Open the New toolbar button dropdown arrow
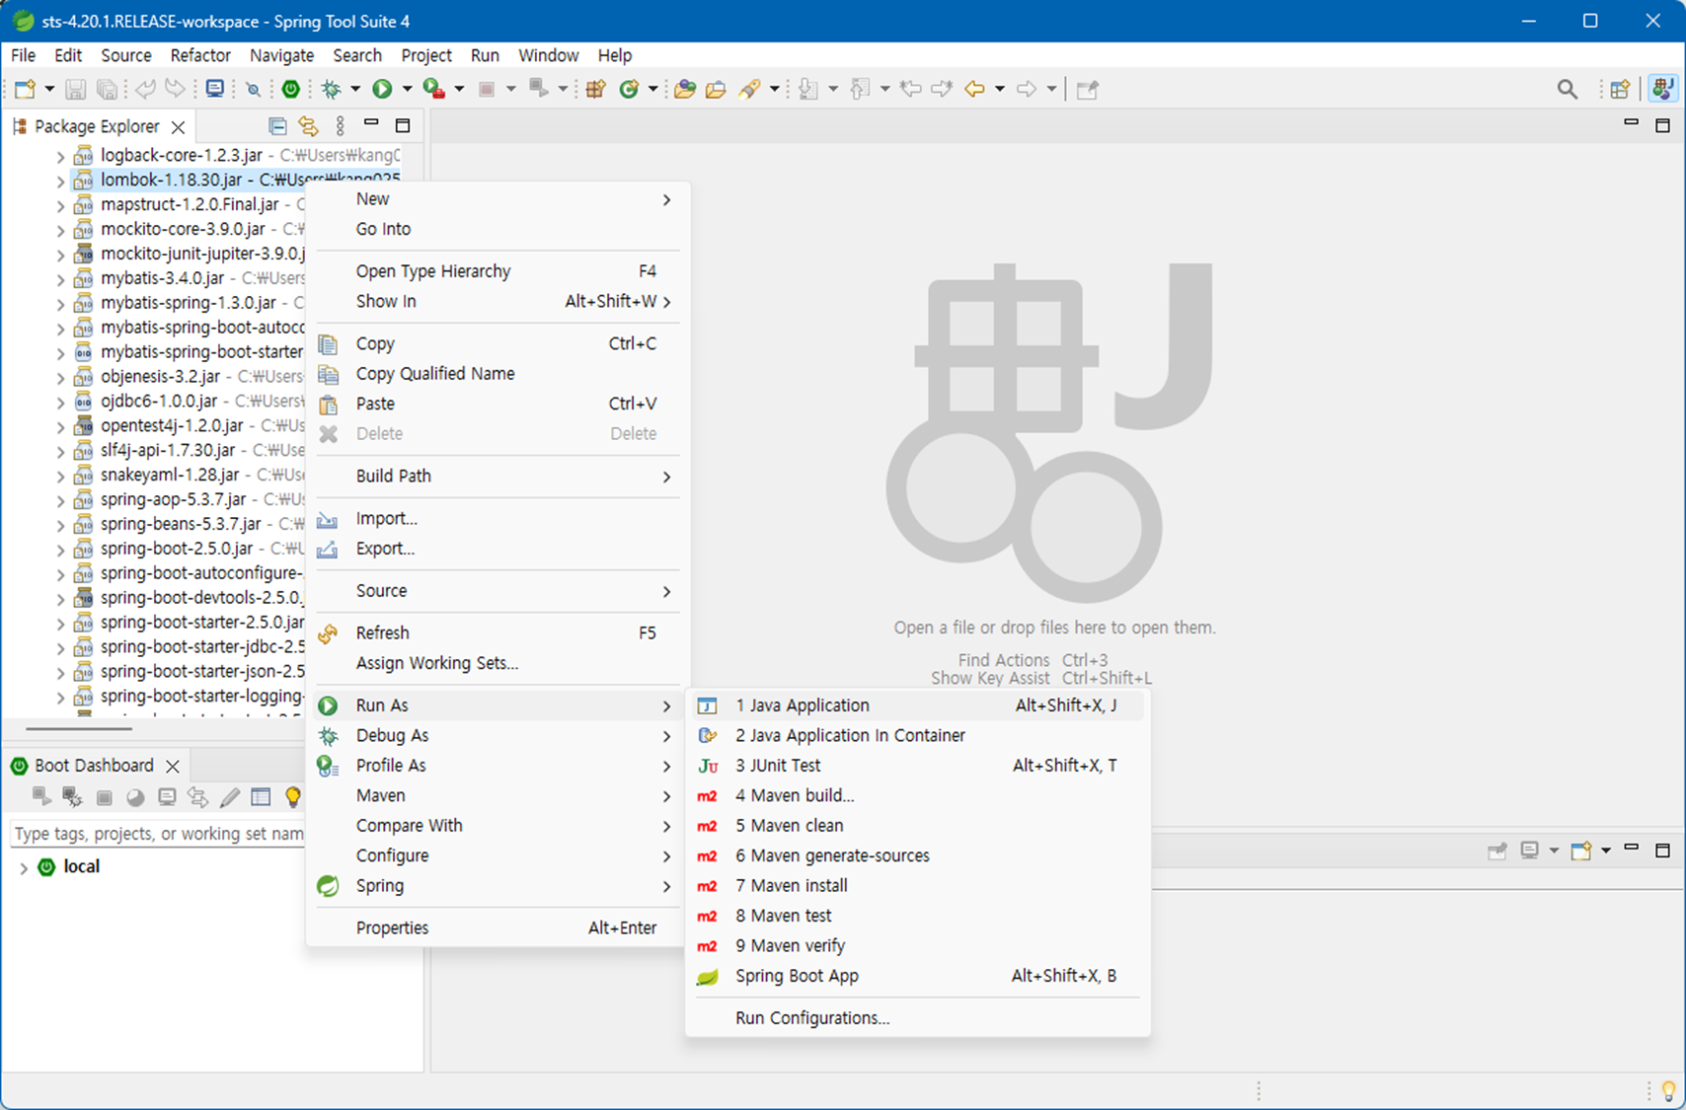This screenshot has width=1686, height=1110. 49,89
